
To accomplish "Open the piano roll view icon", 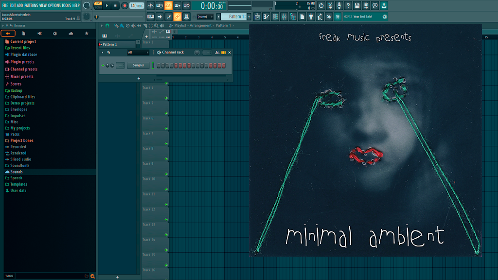I will [266, 17].
